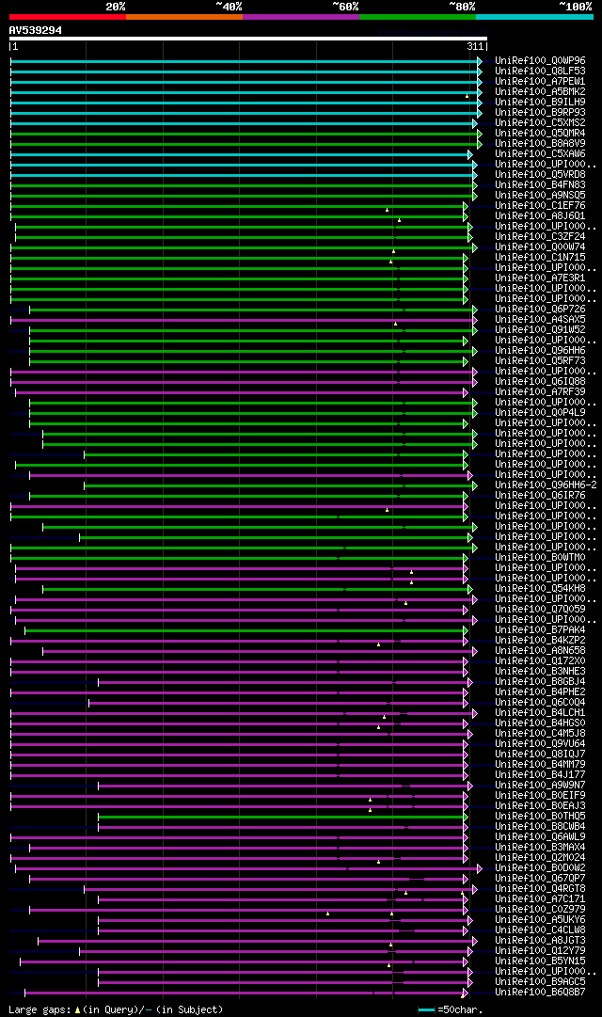Click the purple alignment bar for UniRef100_A4SAX5

[x=242, y=321]
